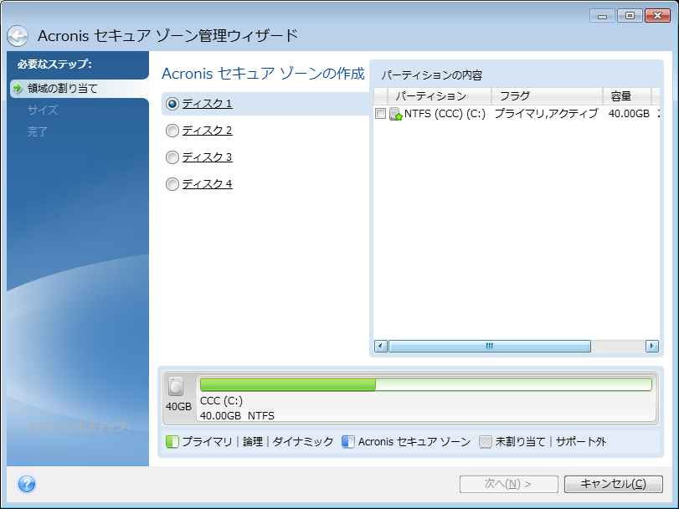Screen dimensions: 679x509
Task: Click the 次へ(N) > button
Action: click(508, 484)
